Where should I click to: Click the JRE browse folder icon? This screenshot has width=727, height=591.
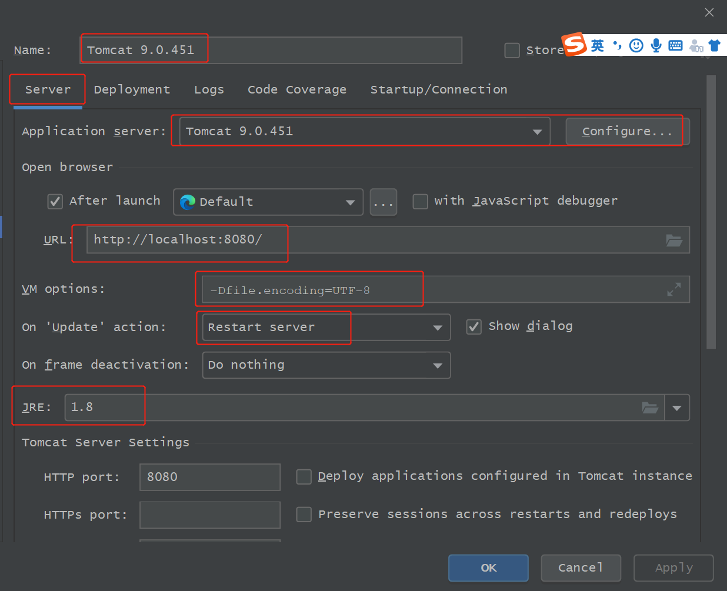(x=650, y=408)
